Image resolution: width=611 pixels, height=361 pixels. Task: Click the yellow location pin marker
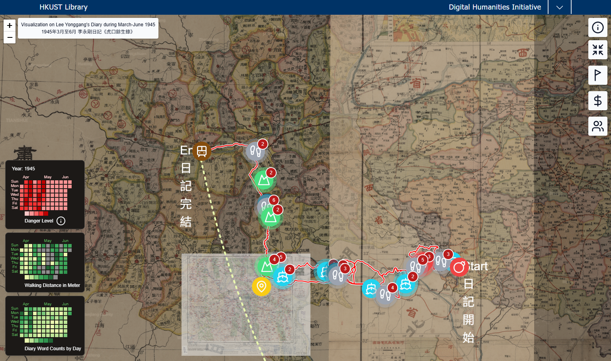262,286
